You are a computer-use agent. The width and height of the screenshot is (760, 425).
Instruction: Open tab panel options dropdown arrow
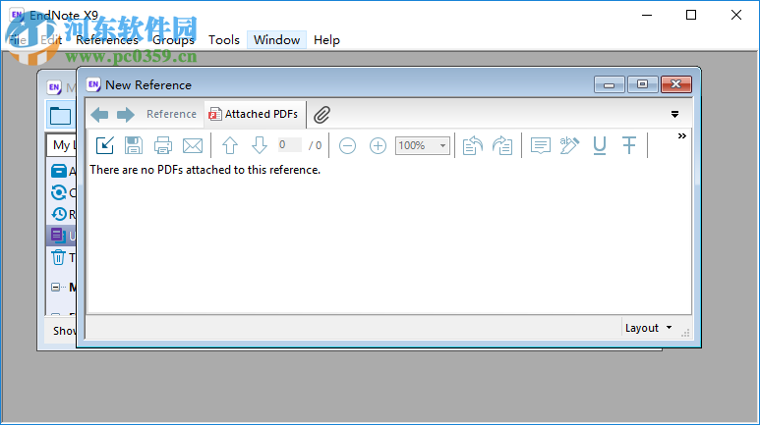click(674, 114)
